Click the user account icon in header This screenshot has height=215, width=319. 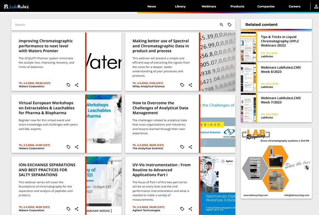[x=315, y=6]
